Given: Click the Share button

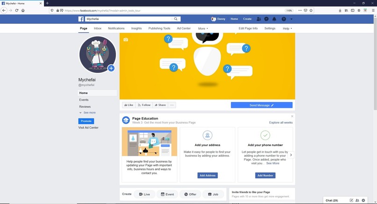Looking at the screenshot, I should click(160, 105).
